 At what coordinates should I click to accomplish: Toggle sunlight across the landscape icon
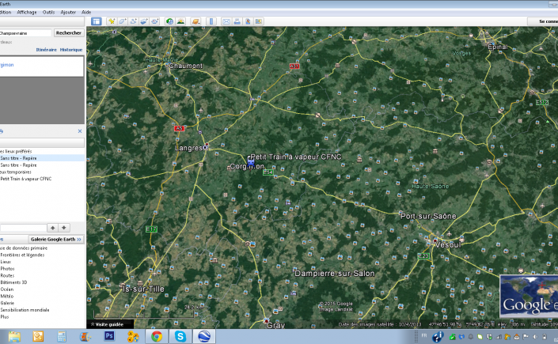[181, 21]
